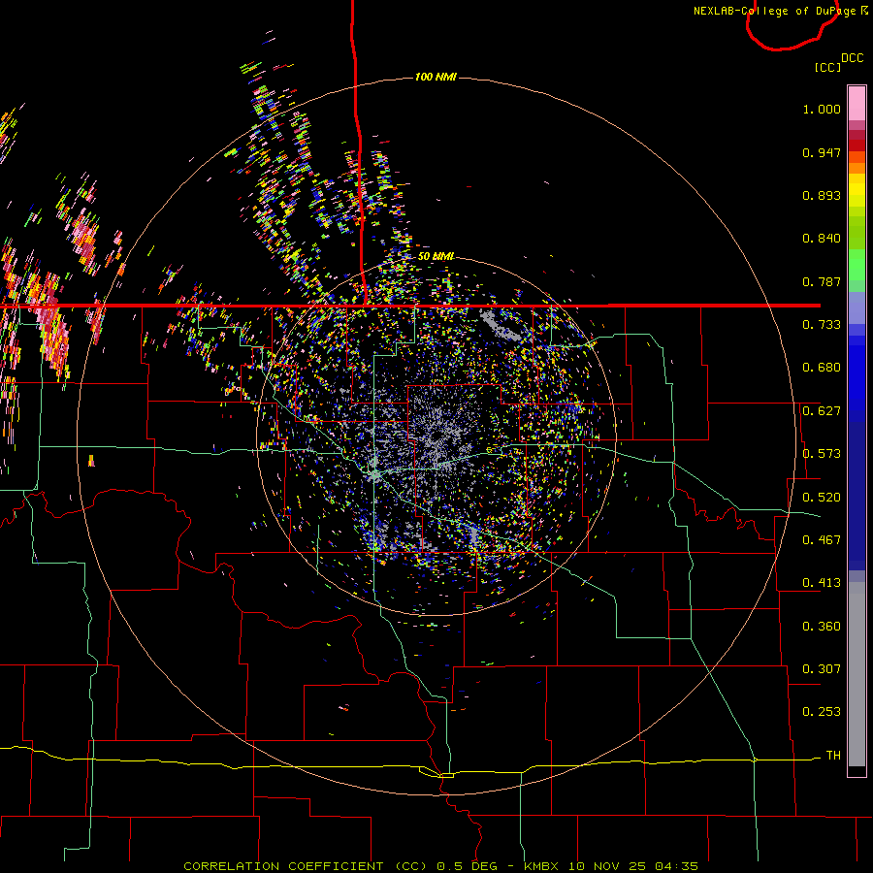Click the 0.893 color scale value
The width and height of the screenshot is (873, 873).
(x=822, y=195)
